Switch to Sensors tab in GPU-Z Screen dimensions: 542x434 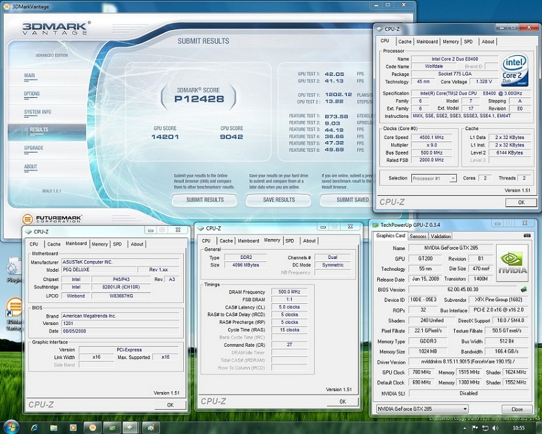(x=417, y=237)
